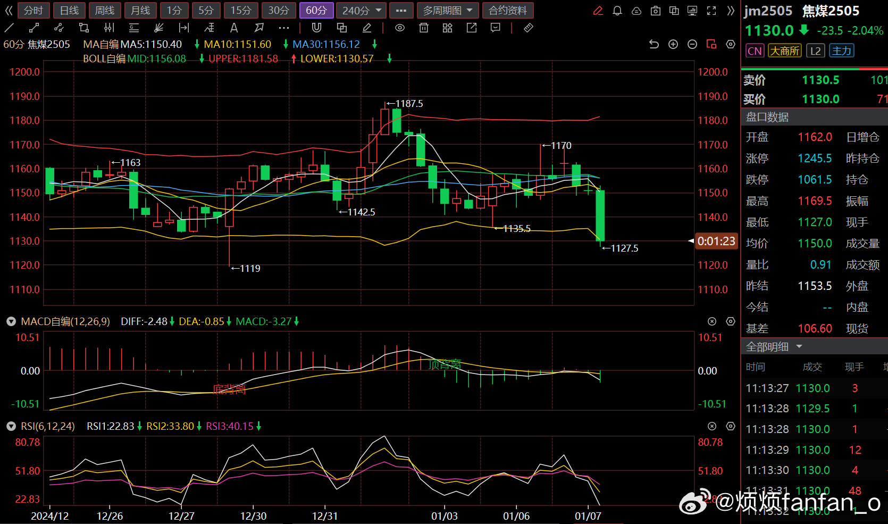Collapse the RSI indicator panel

[x=11, y=426]
